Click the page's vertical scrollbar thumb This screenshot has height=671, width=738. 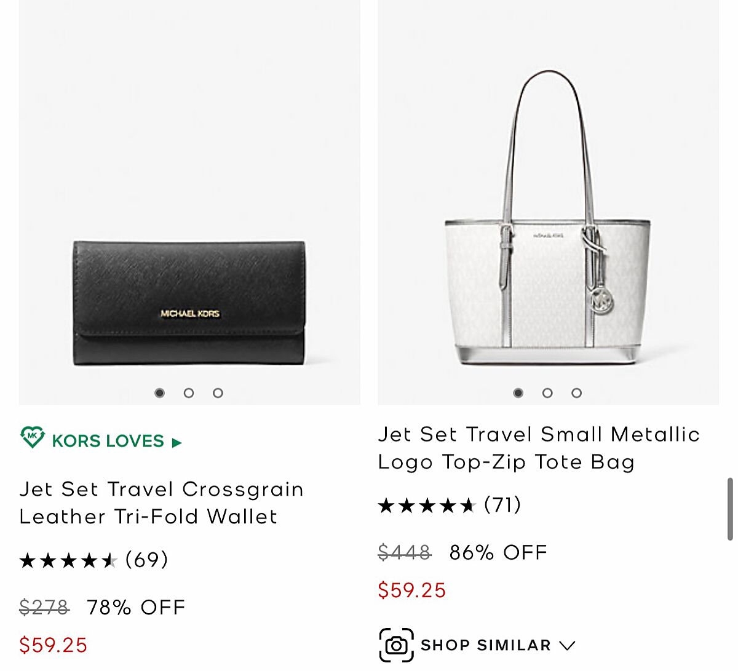coord(730,509)
